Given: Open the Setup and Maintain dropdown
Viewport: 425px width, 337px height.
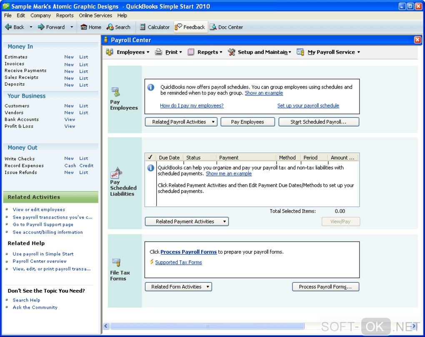Looking at the screenshot, I should (x=264, y=52).
